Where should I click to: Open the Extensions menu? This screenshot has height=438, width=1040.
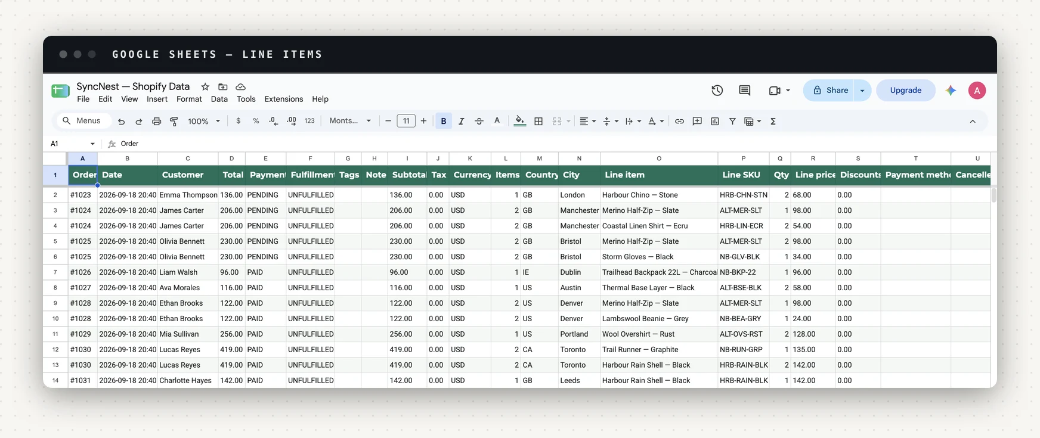click(x=284, y=100)
